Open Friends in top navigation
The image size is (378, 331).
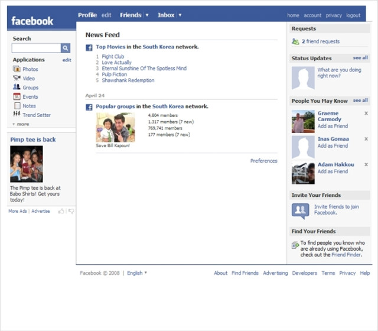tap(131, 15)
